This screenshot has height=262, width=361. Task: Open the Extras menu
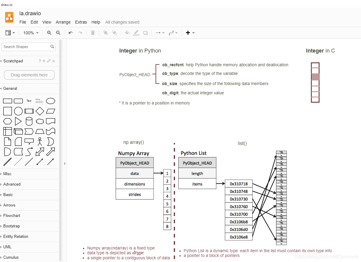[x=81, y=22]
